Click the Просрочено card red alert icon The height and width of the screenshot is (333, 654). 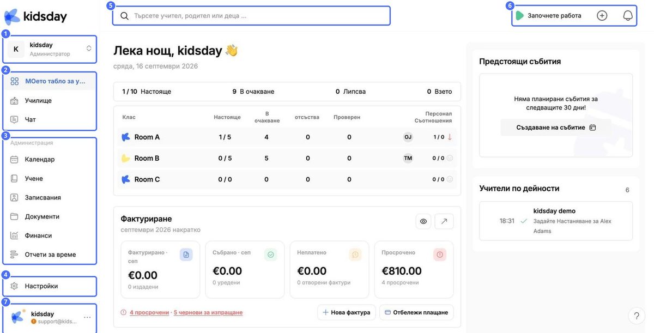point(440,255)
